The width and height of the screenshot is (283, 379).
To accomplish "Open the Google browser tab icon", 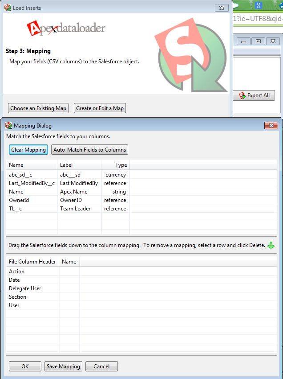I will (259, 5).
